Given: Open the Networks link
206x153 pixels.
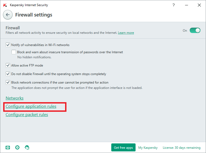Looking at the screenshot, I should (x=15, y=98).
